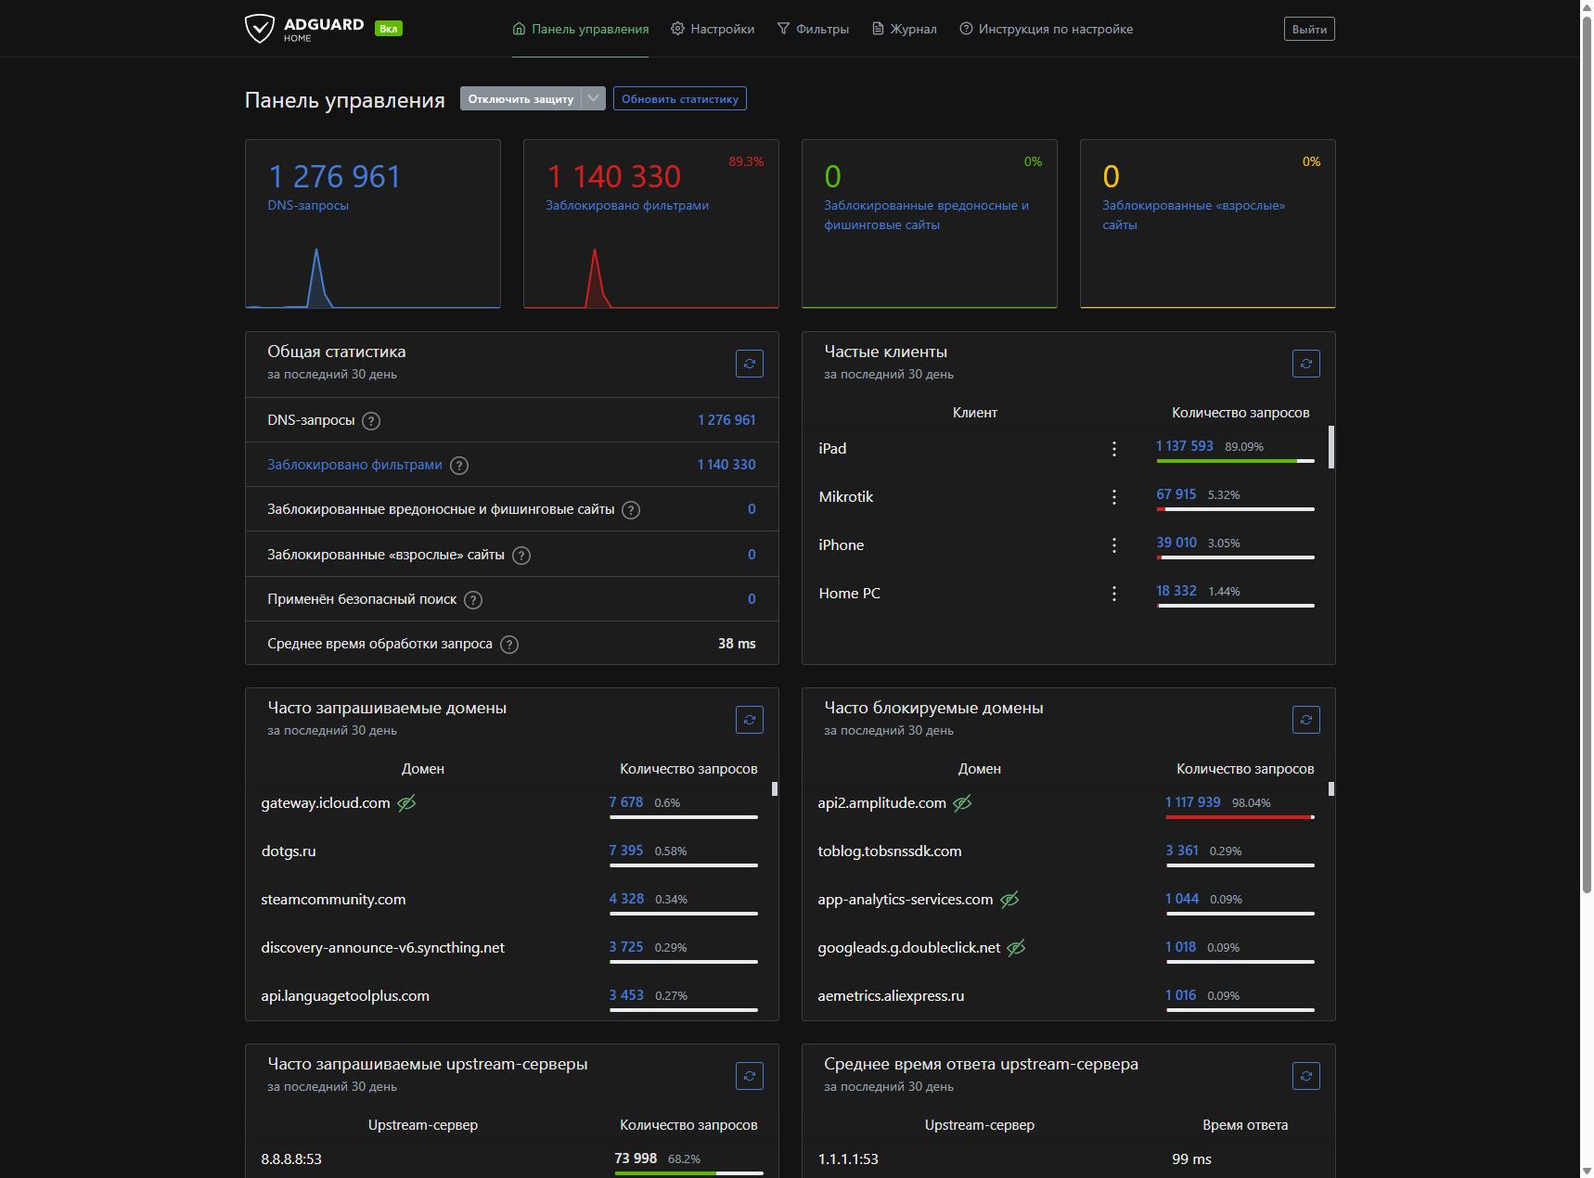Viewport: 1594px width, 1178px height.
Task: Click gateway.icloud.com request count 7 678
Action: point(626,802)
